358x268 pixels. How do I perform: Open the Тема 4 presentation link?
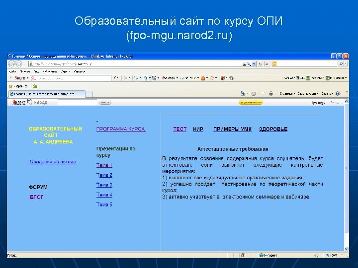pos(104,195)
